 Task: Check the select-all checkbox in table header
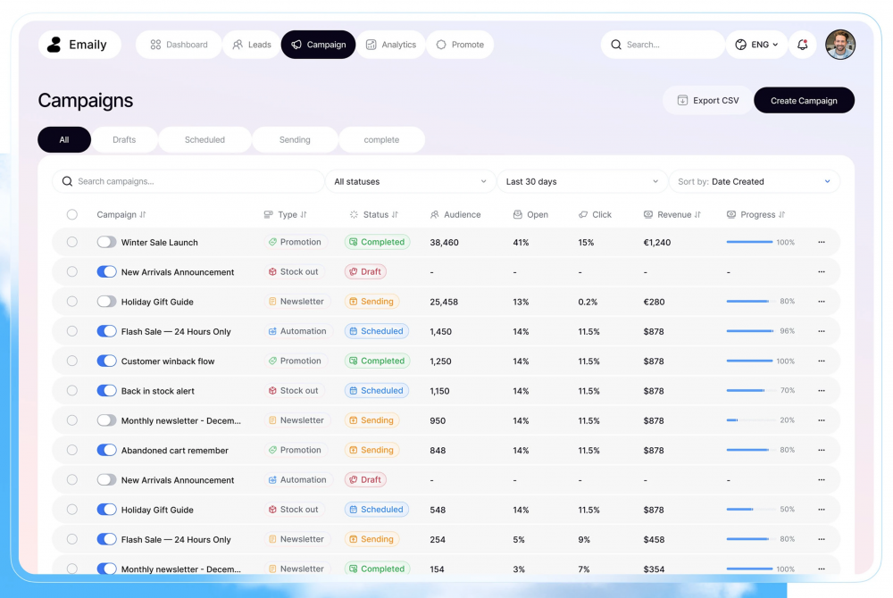coord(72,214)
